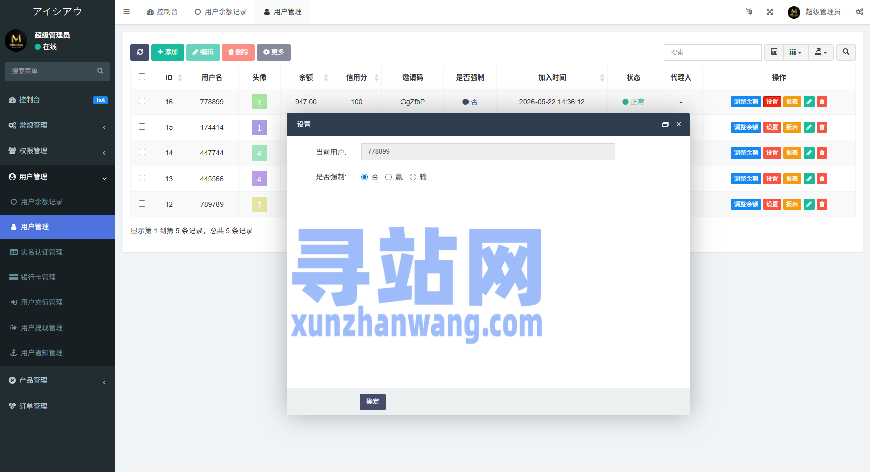
Task: Toggle fullscreen mode icon
Action: pos(770,12)
